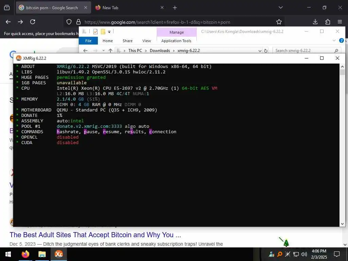Open the View ribbon tab in Explorer
The width and height of the screenshot is (348, 261).
(x=146, y=41)
